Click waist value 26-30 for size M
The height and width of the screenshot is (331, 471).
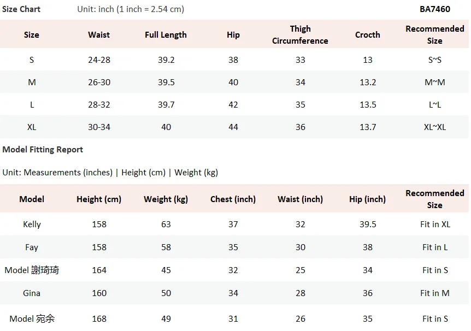(x=99, y=82)
